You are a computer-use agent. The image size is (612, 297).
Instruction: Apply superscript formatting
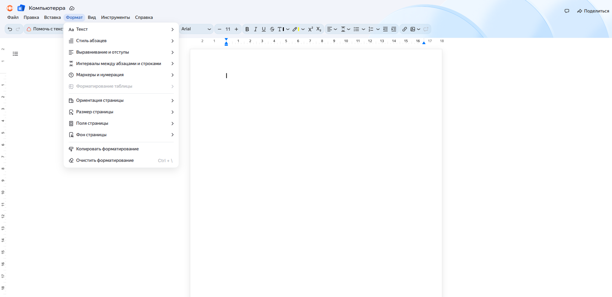[311, 29]
